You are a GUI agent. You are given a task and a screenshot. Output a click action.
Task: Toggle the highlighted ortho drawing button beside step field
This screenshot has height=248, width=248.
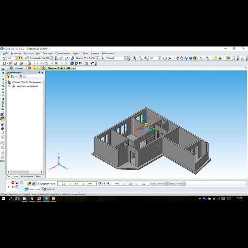click(x=20, y=58)
